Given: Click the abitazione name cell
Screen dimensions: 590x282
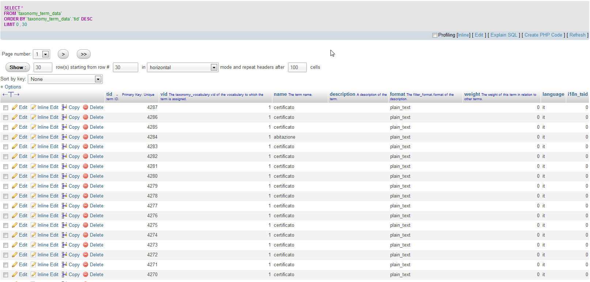Looking at the screenshot, I should click(x=284, y=137).
